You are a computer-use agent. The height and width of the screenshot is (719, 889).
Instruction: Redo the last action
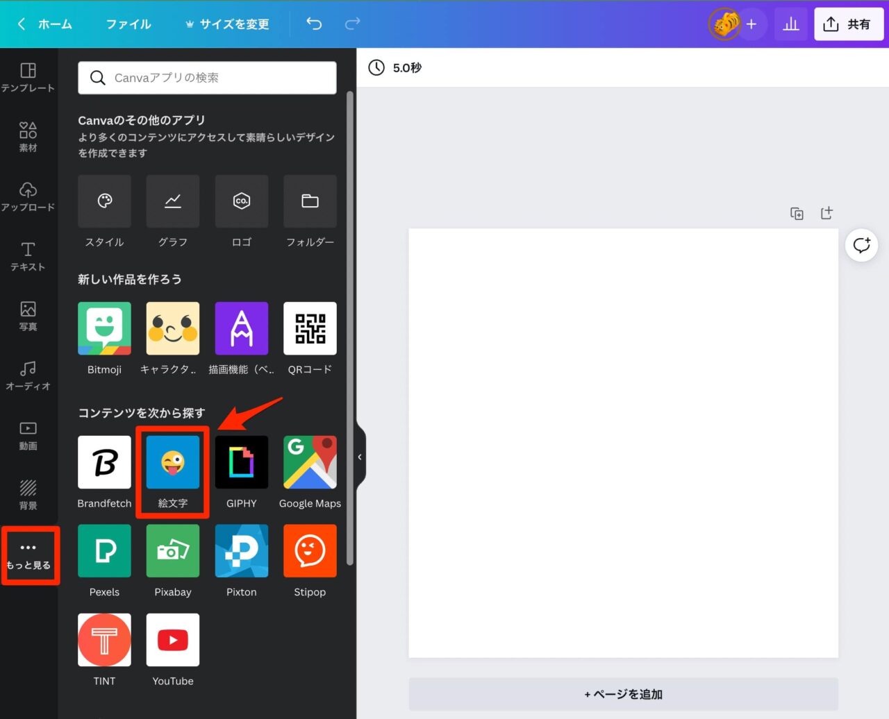353,24
